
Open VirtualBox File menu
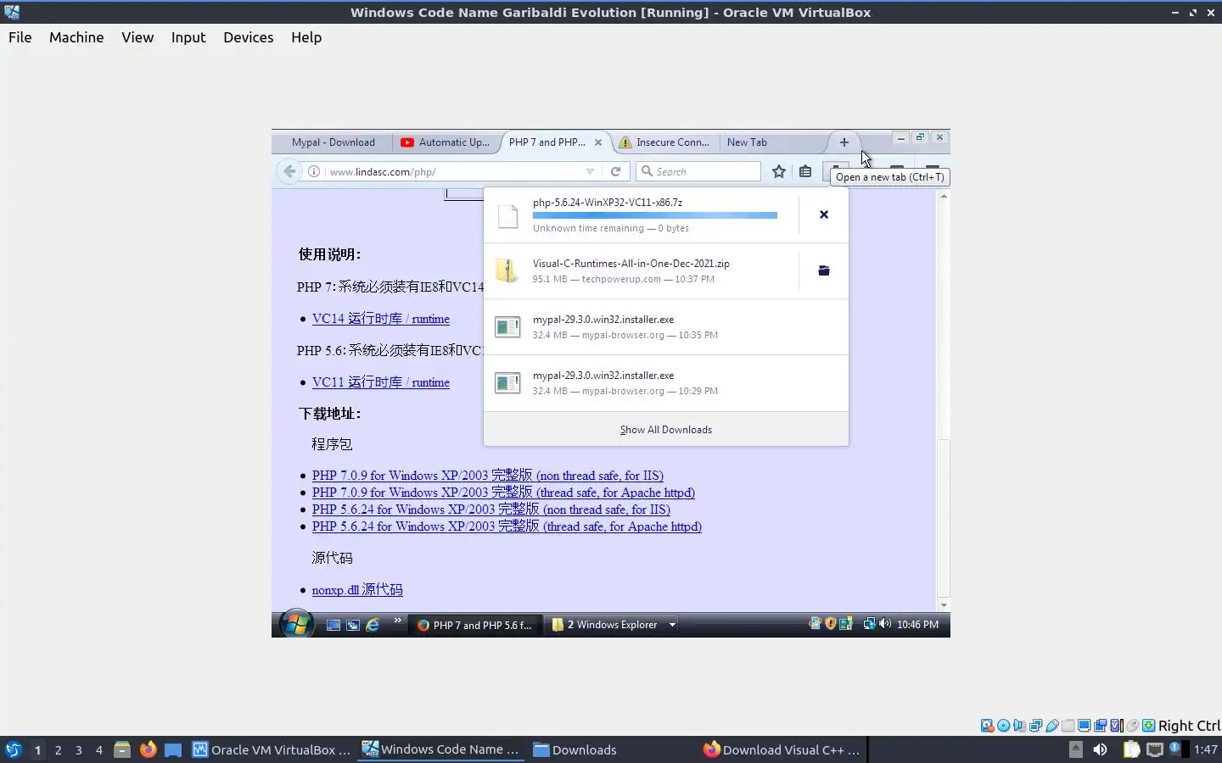click(x=20, y=37)
